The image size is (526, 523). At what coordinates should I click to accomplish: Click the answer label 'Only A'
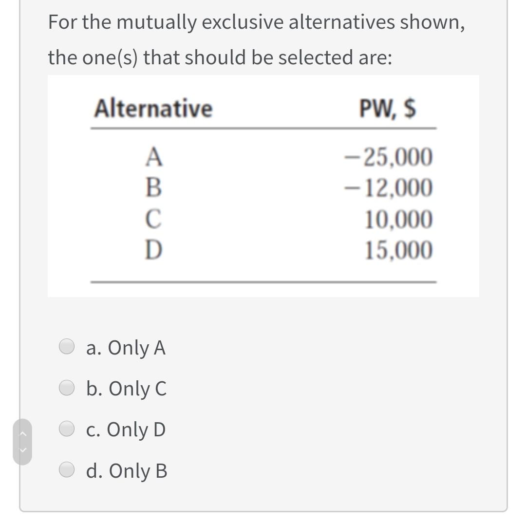coord(126,347)
